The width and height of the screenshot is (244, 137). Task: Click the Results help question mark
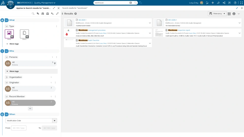tap(75, 14)
